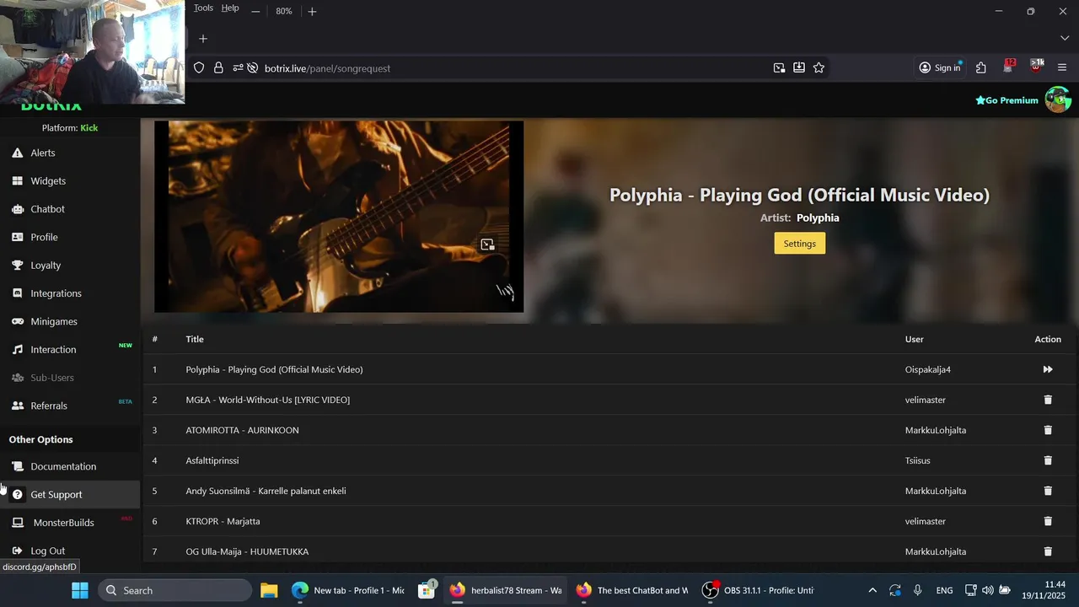Open the Firefox hamburger application menu
Screen dimensions: 1079x607
click(x=1062, y=68)
